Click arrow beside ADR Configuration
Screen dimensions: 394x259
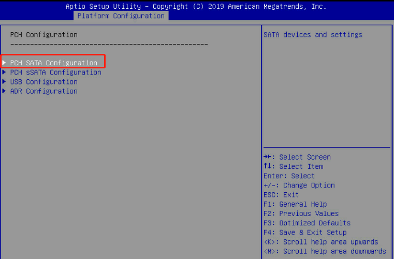(4, 91)
